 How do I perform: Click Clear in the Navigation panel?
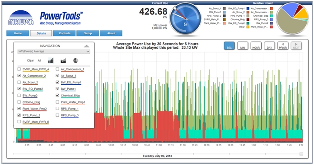point(30,60)
